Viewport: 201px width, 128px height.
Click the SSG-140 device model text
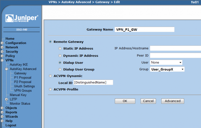pos(22,30)
